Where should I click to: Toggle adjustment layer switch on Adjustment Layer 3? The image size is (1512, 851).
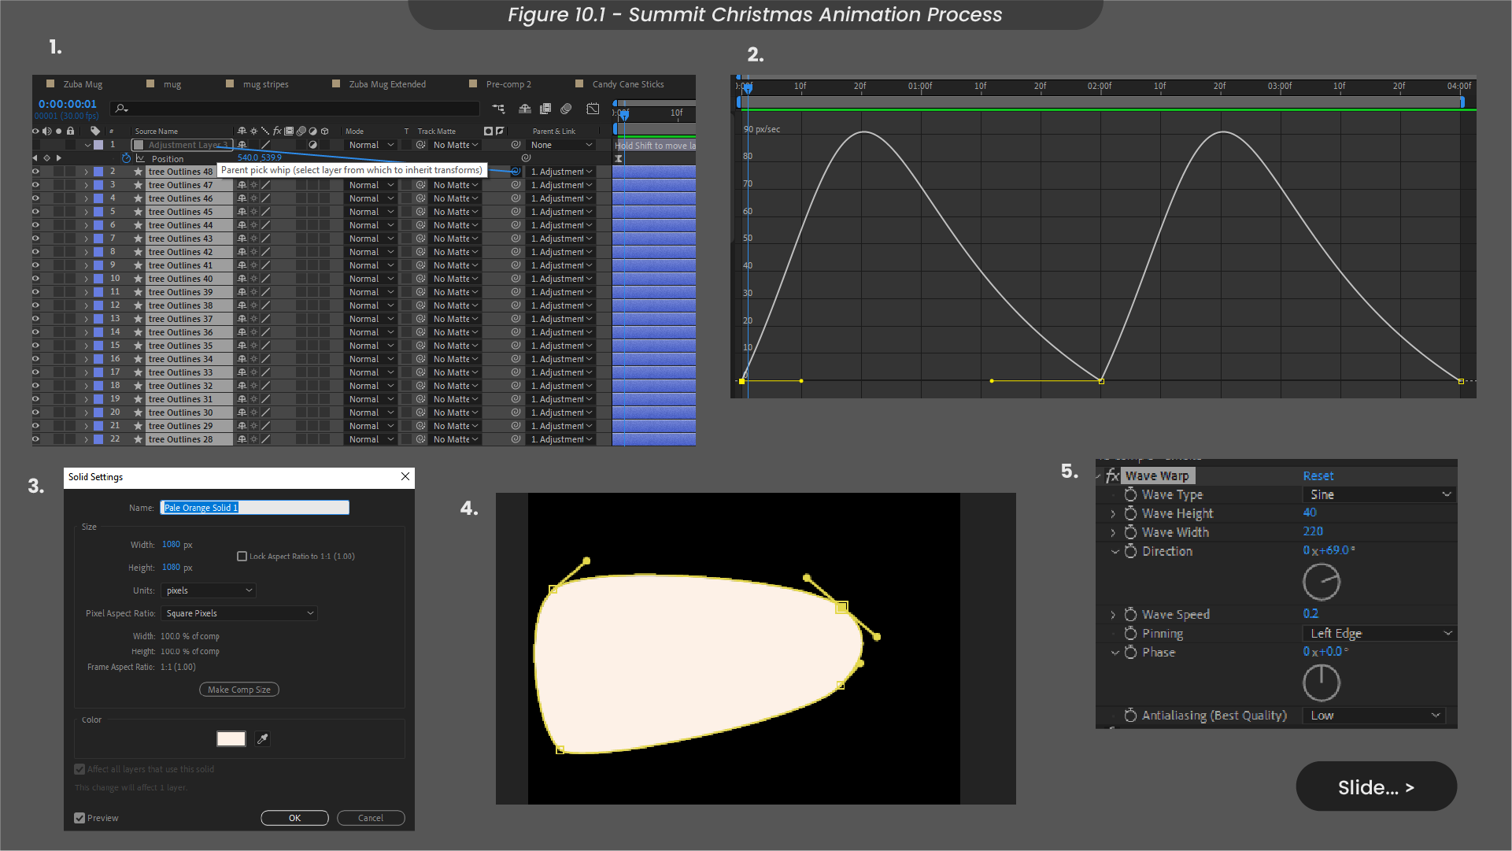tap(312, 145)
